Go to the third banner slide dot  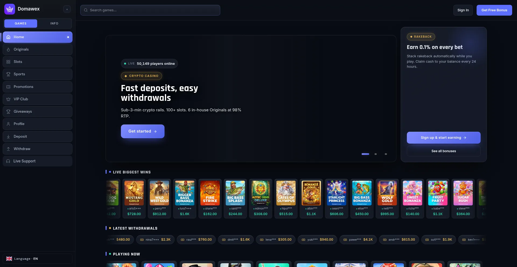click(386, 154)
